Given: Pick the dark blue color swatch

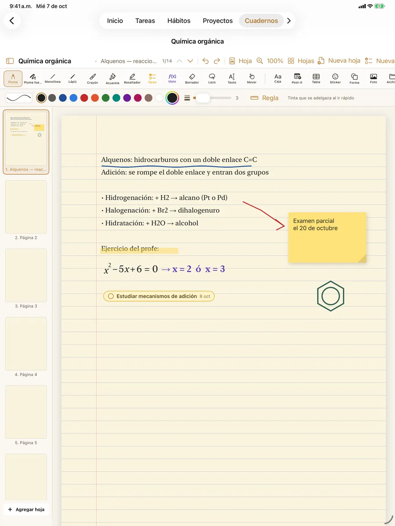Looking at the screenshot, I should pyautogui.click(x=63, y=98).
